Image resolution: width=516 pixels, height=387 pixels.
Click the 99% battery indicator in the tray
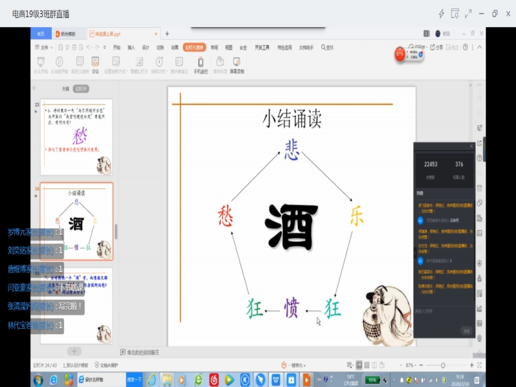point(372,380)
